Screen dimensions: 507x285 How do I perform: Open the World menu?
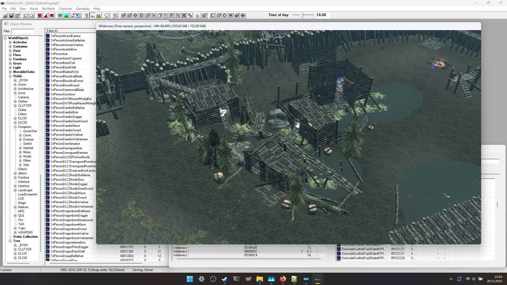tap(34, 9)
